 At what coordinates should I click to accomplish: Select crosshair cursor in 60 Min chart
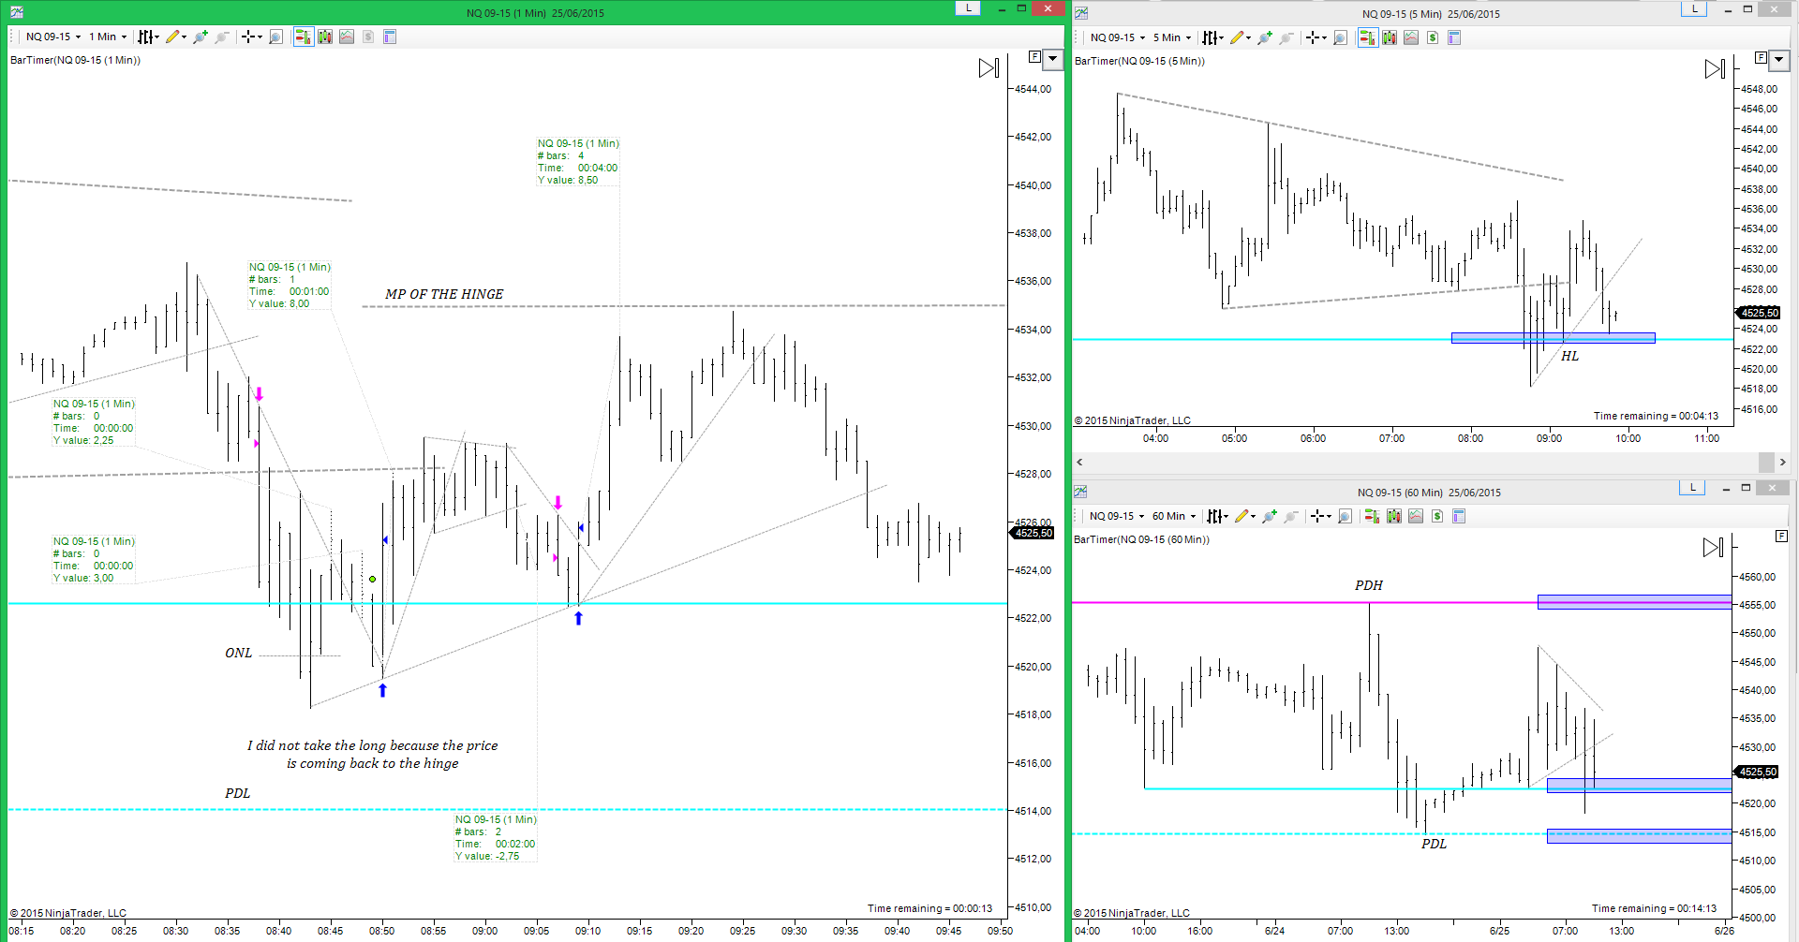1317,516
